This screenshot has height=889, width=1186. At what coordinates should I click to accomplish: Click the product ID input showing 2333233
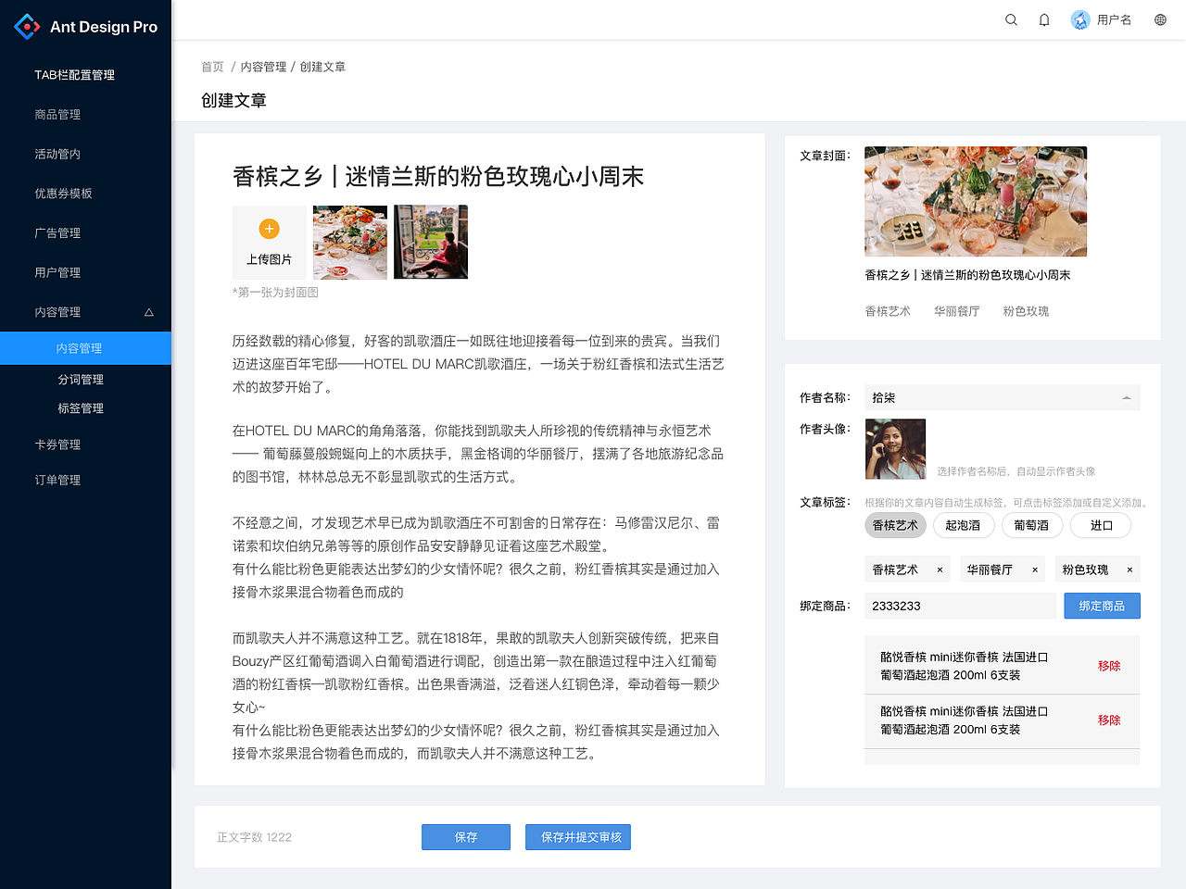[960, 606]
